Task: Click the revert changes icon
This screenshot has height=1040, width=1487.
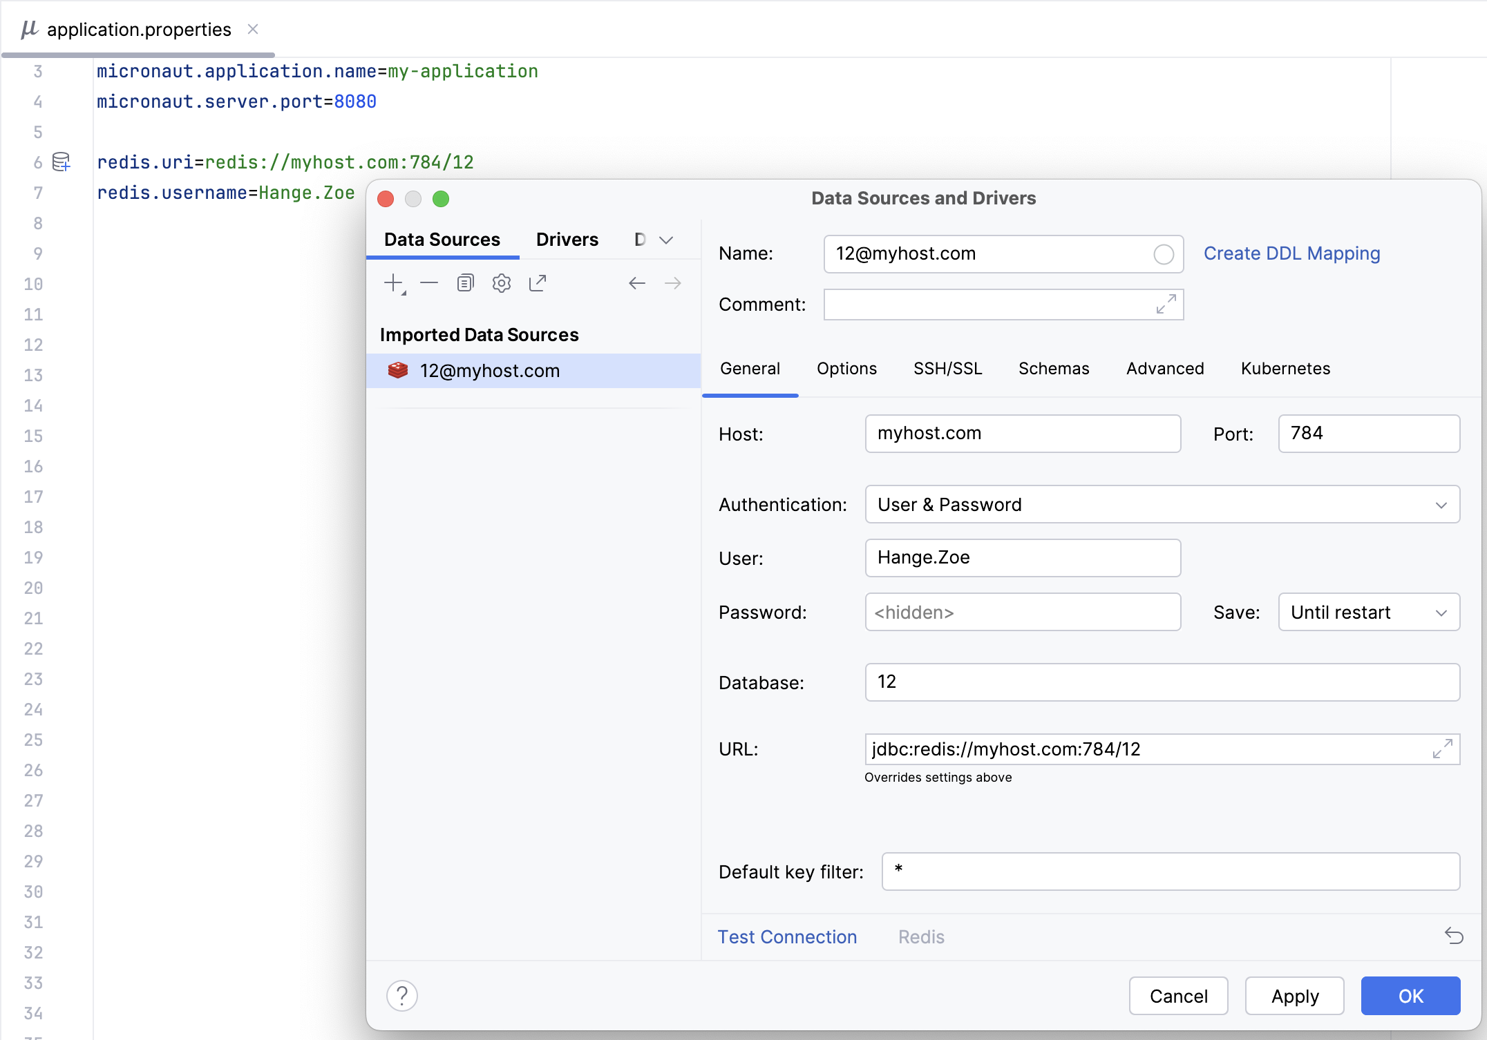Action: [x=1455, y=936]
